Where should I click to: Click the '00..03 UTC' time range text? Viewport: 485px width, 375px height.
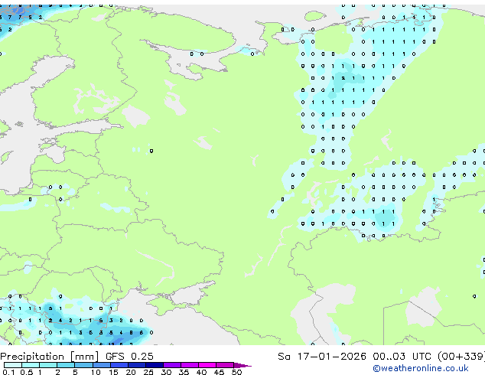point(402,357)
